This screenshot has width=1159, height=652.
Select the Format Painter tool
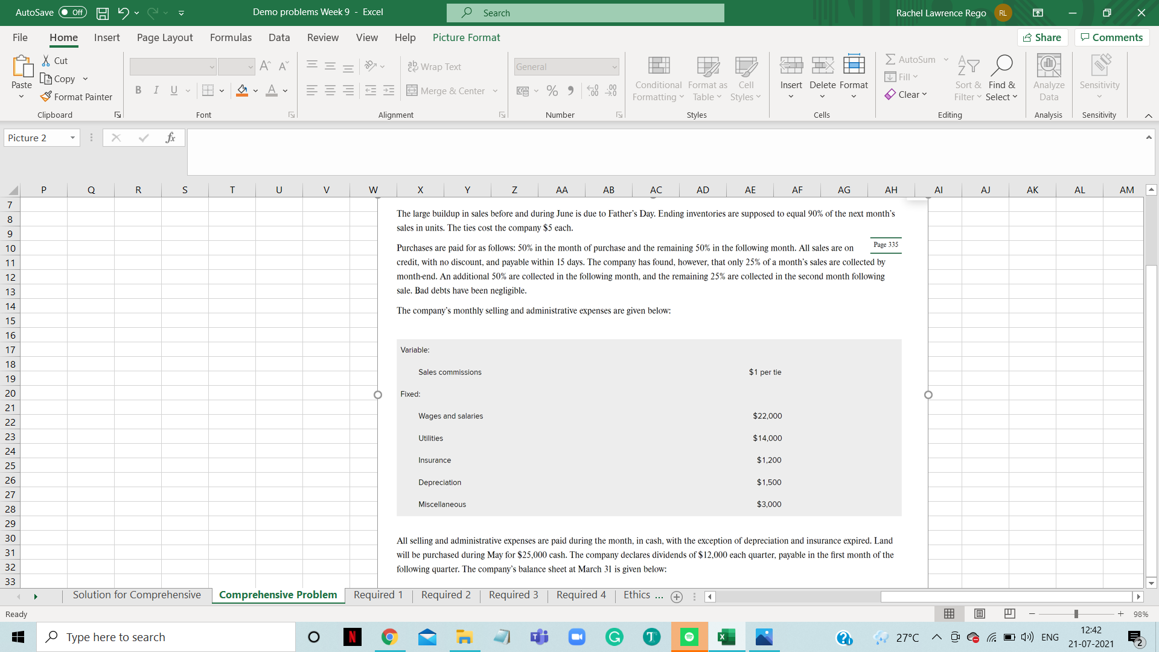tap(77, 97)
